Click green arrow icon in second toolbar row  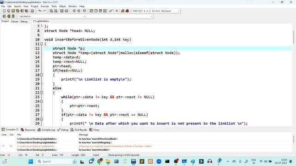8,16
